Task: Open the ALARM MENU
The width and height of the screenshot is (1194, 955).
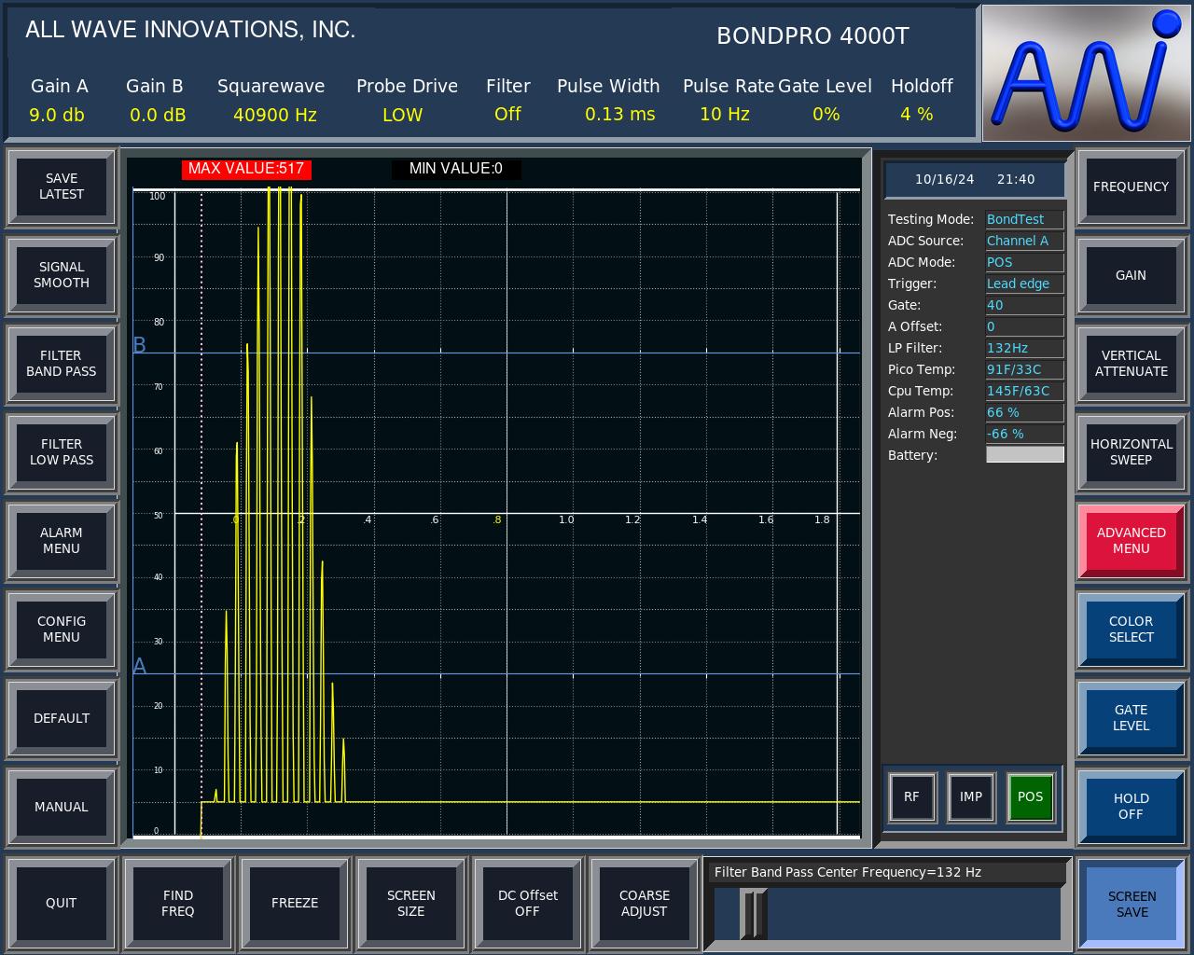Action: click(62, 541)
